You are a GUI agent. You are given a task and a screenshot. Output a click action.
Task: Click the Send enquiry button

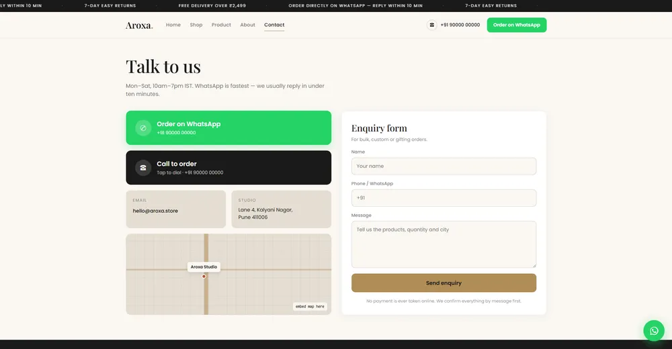[x=444, y=283]
